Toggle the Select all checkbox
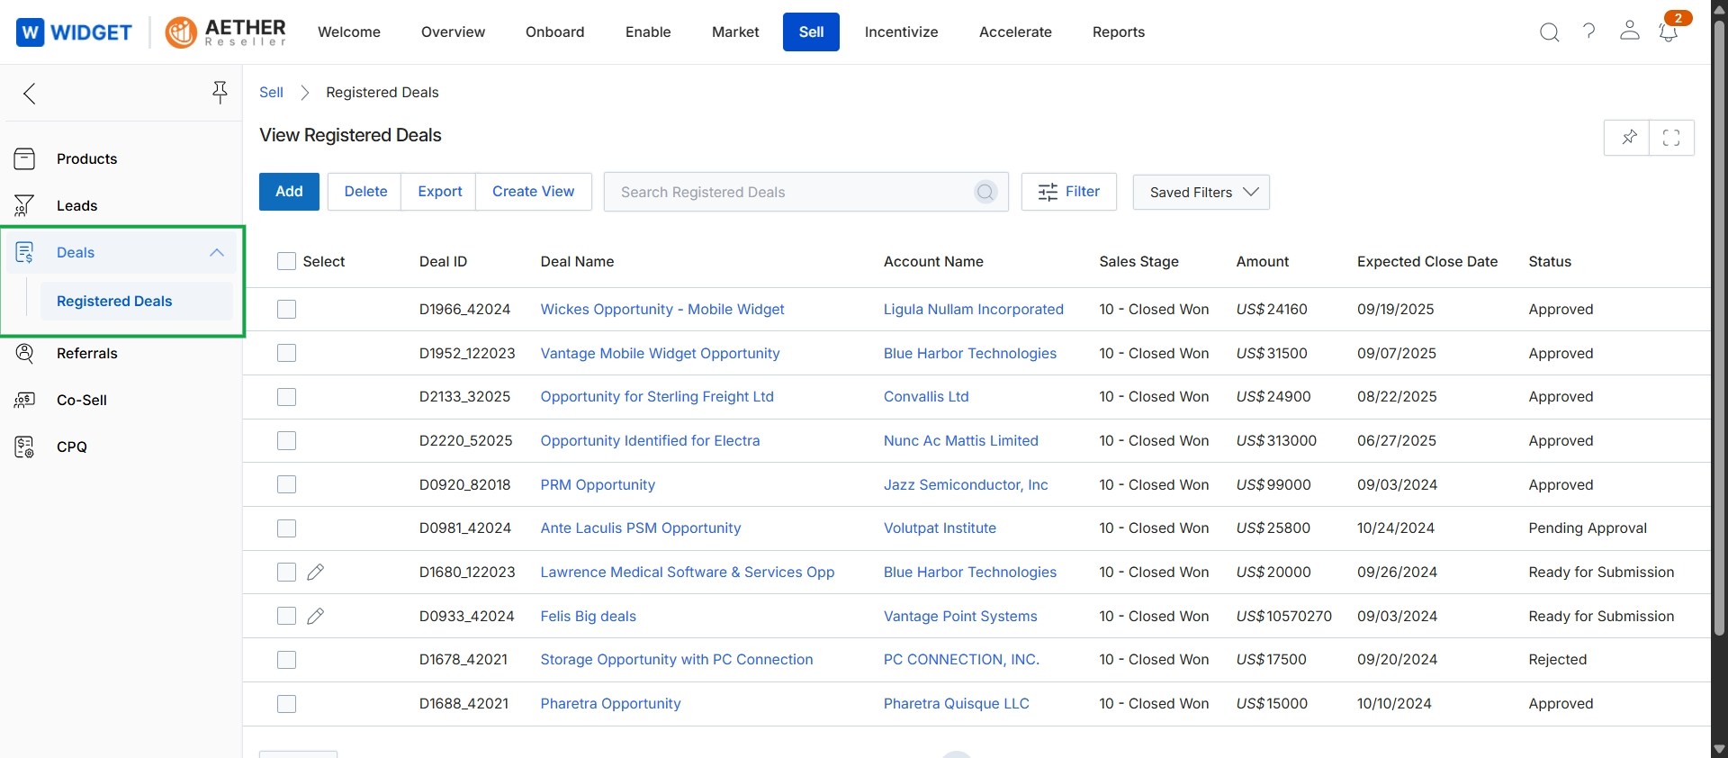This screenshot has height=758, width=1728. [286, 262]
